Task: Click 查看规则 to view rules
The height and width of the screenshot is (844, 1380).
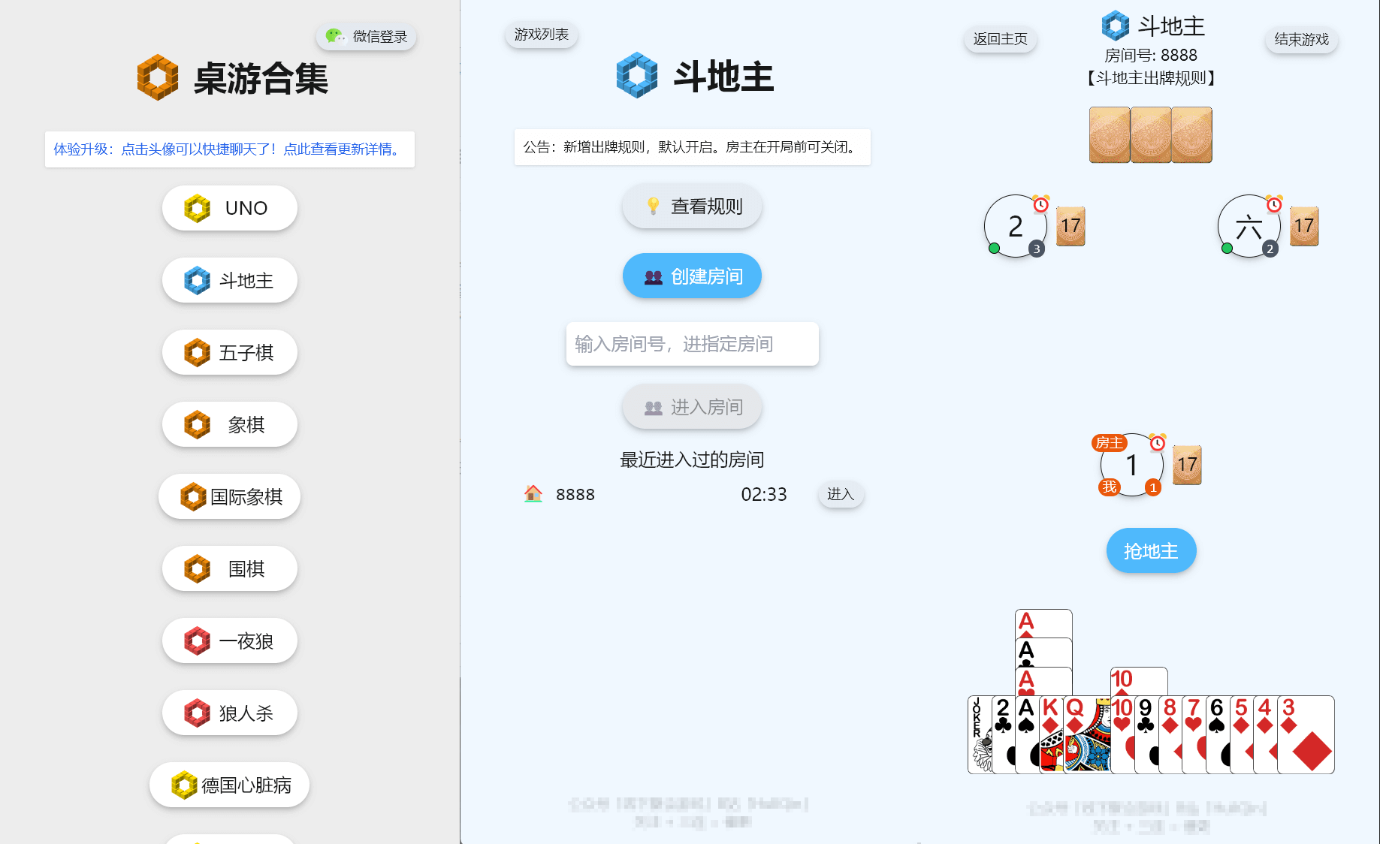Action: [692, 206]
